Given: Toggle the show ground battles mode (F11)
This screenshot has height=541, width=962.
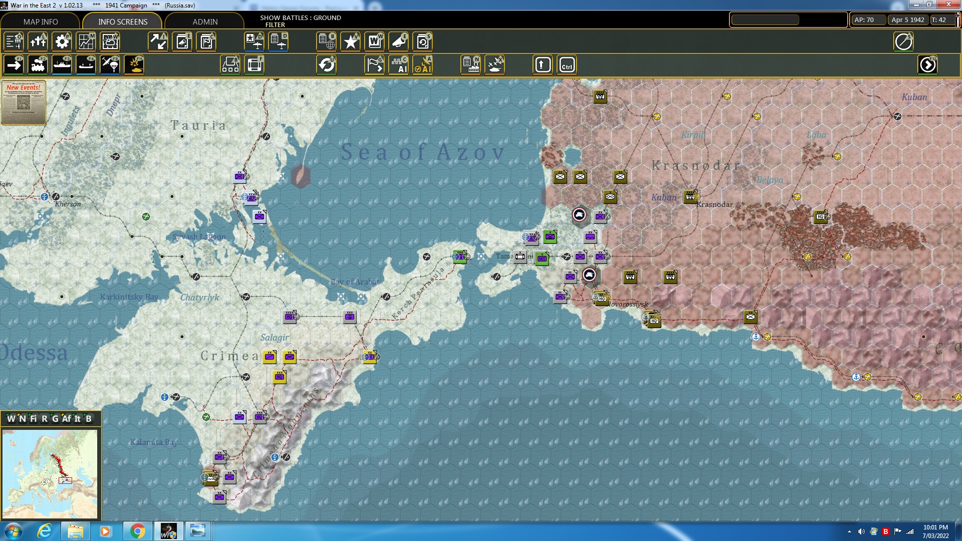Looking at the screenshot, I should (134, 65).
